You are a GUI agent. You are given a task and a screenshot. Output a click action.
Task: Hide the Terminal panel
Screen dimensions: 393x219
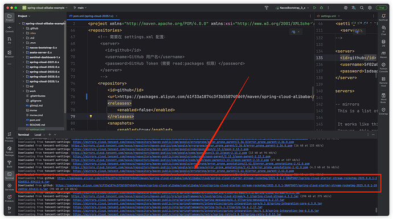pos(373,135)
